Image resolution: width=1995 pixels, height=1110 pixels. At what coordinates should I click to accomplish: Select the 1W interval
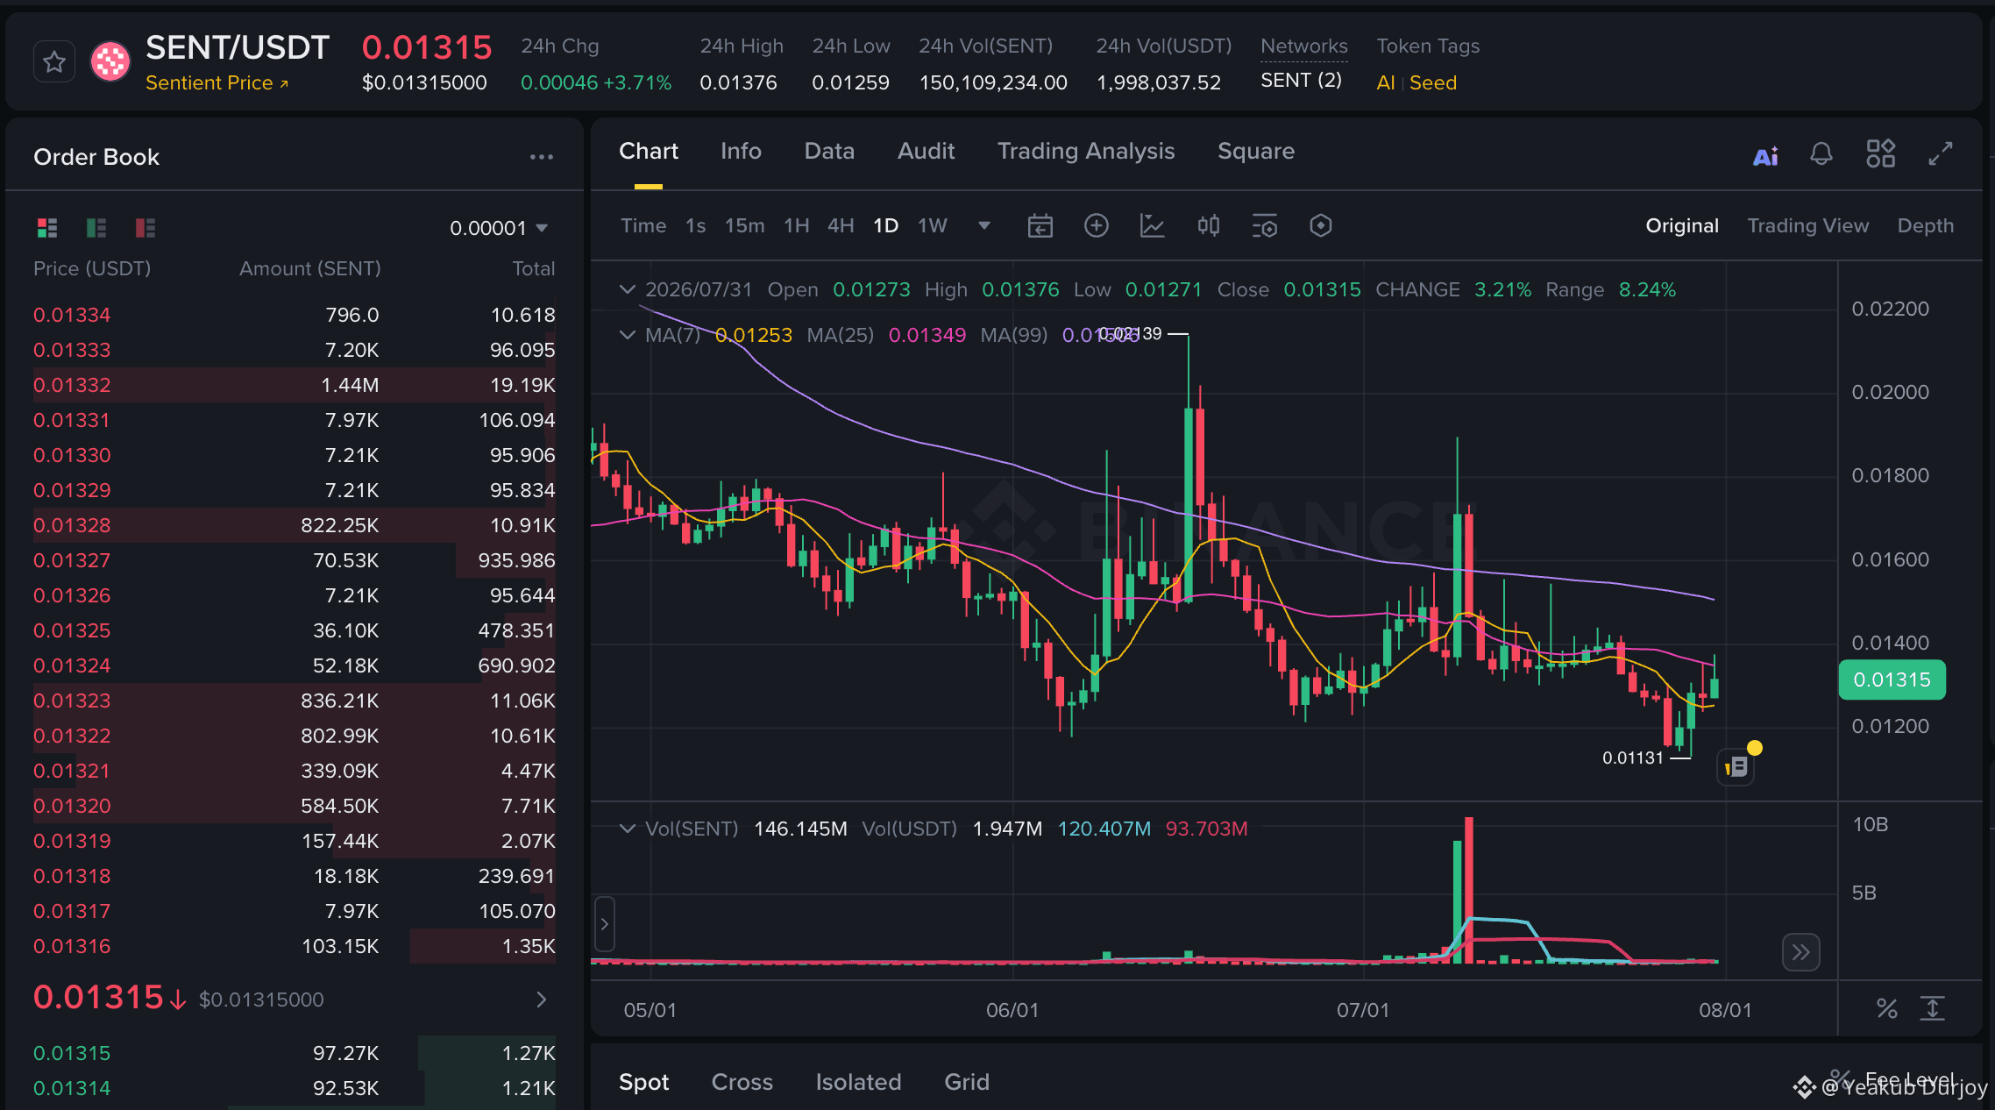tap(933, 225)
